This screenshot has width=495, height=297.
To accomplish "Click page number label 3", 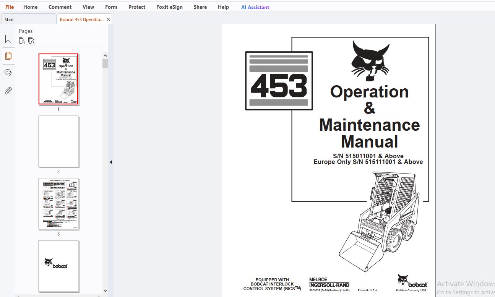I will 58,234.
